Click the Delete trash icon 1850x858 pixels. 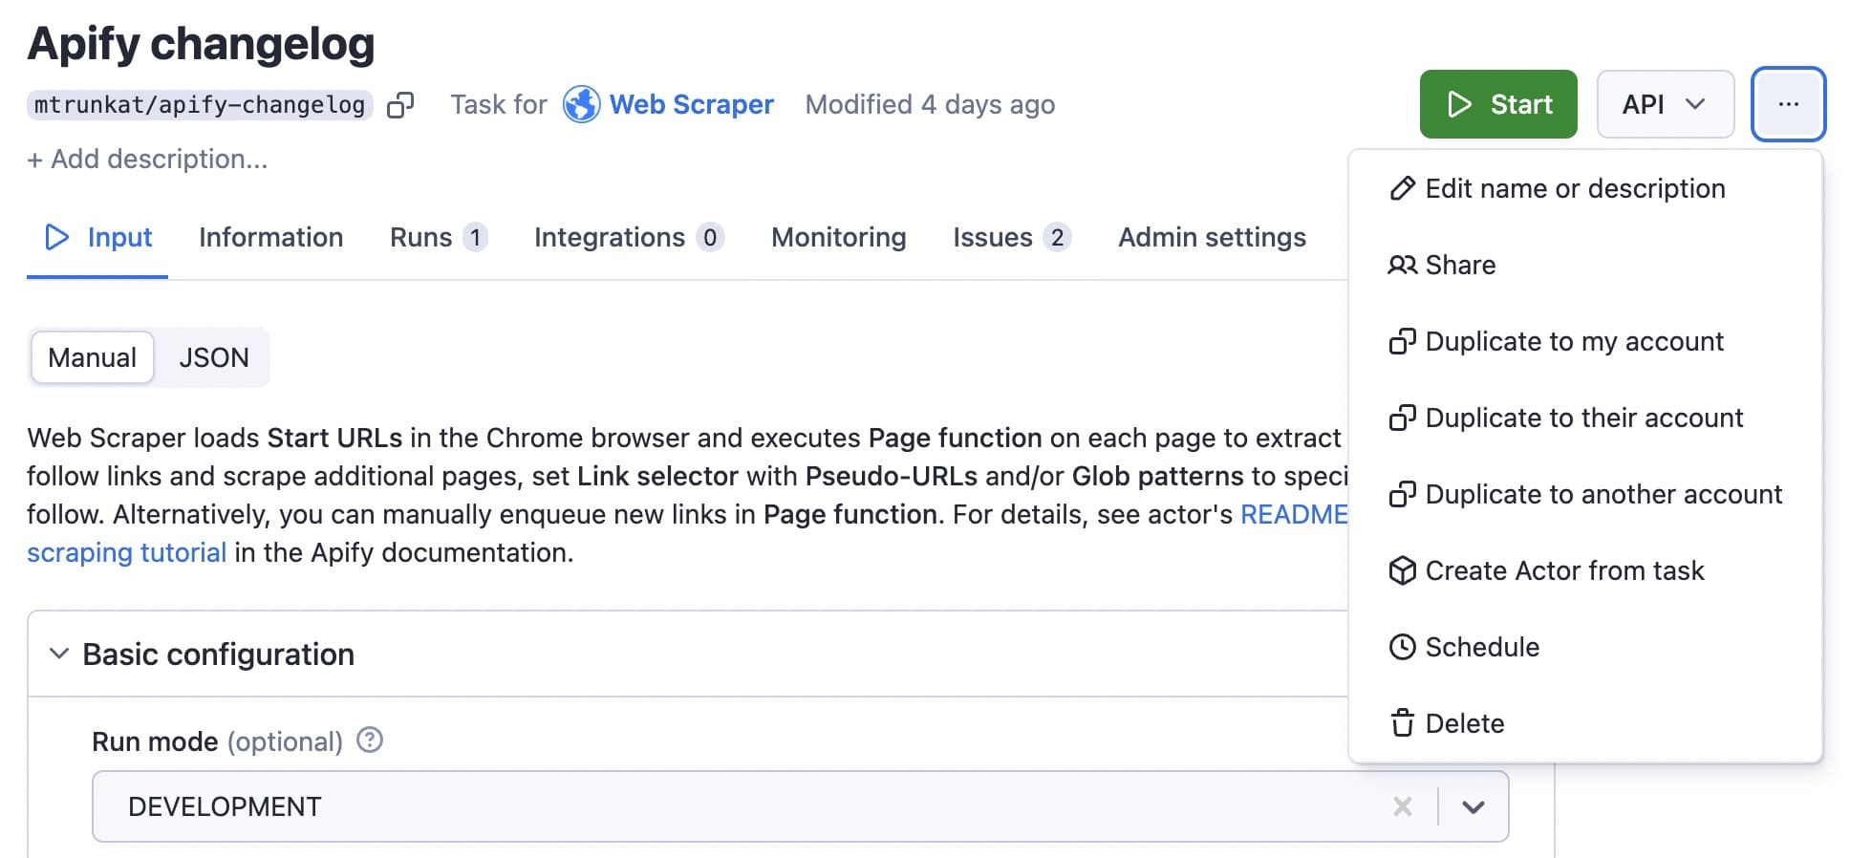pos(1402,723)
